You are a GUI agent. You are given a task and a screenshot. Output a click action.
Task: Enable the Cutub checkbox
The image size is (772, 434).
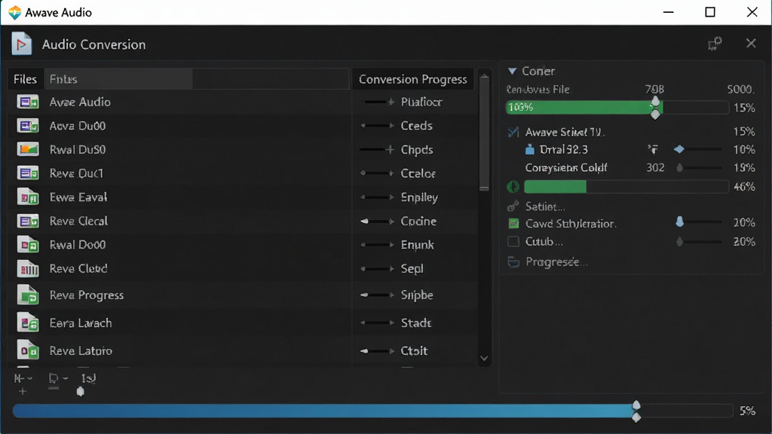point(513,242)
